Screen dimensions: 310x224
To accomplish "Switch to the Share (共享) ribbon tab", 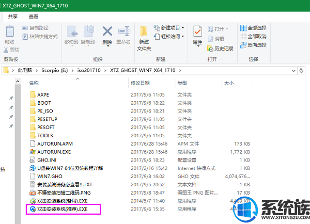I will click(x=13, y=17).
